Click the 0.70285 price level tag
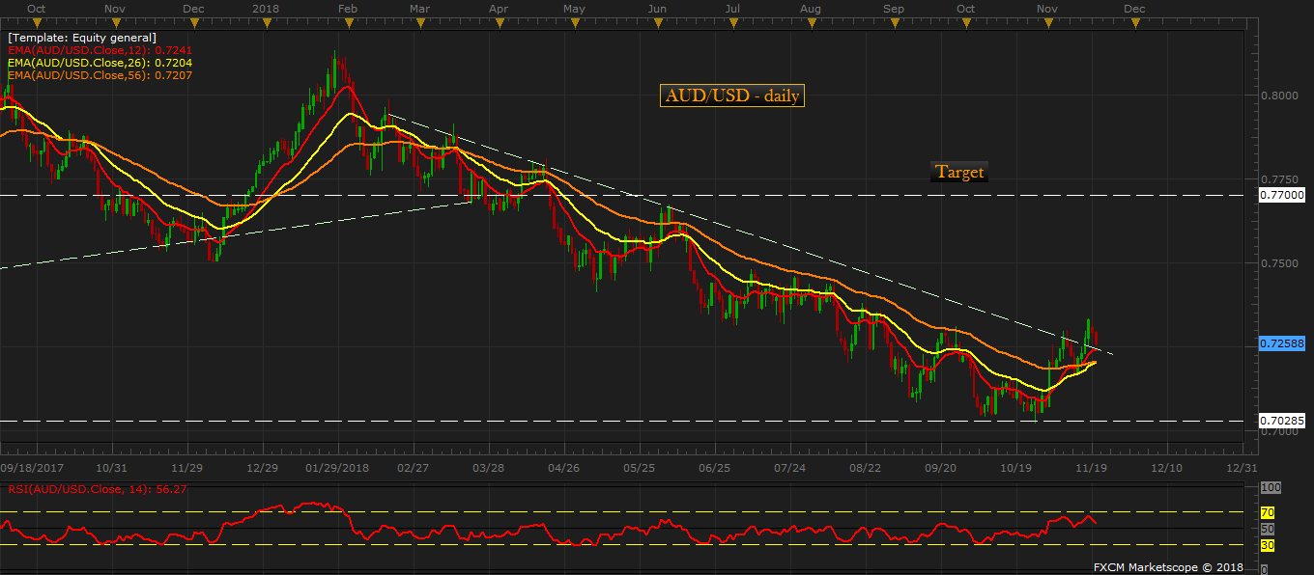Viewport: 1314px width, 575px height. 1283,421
